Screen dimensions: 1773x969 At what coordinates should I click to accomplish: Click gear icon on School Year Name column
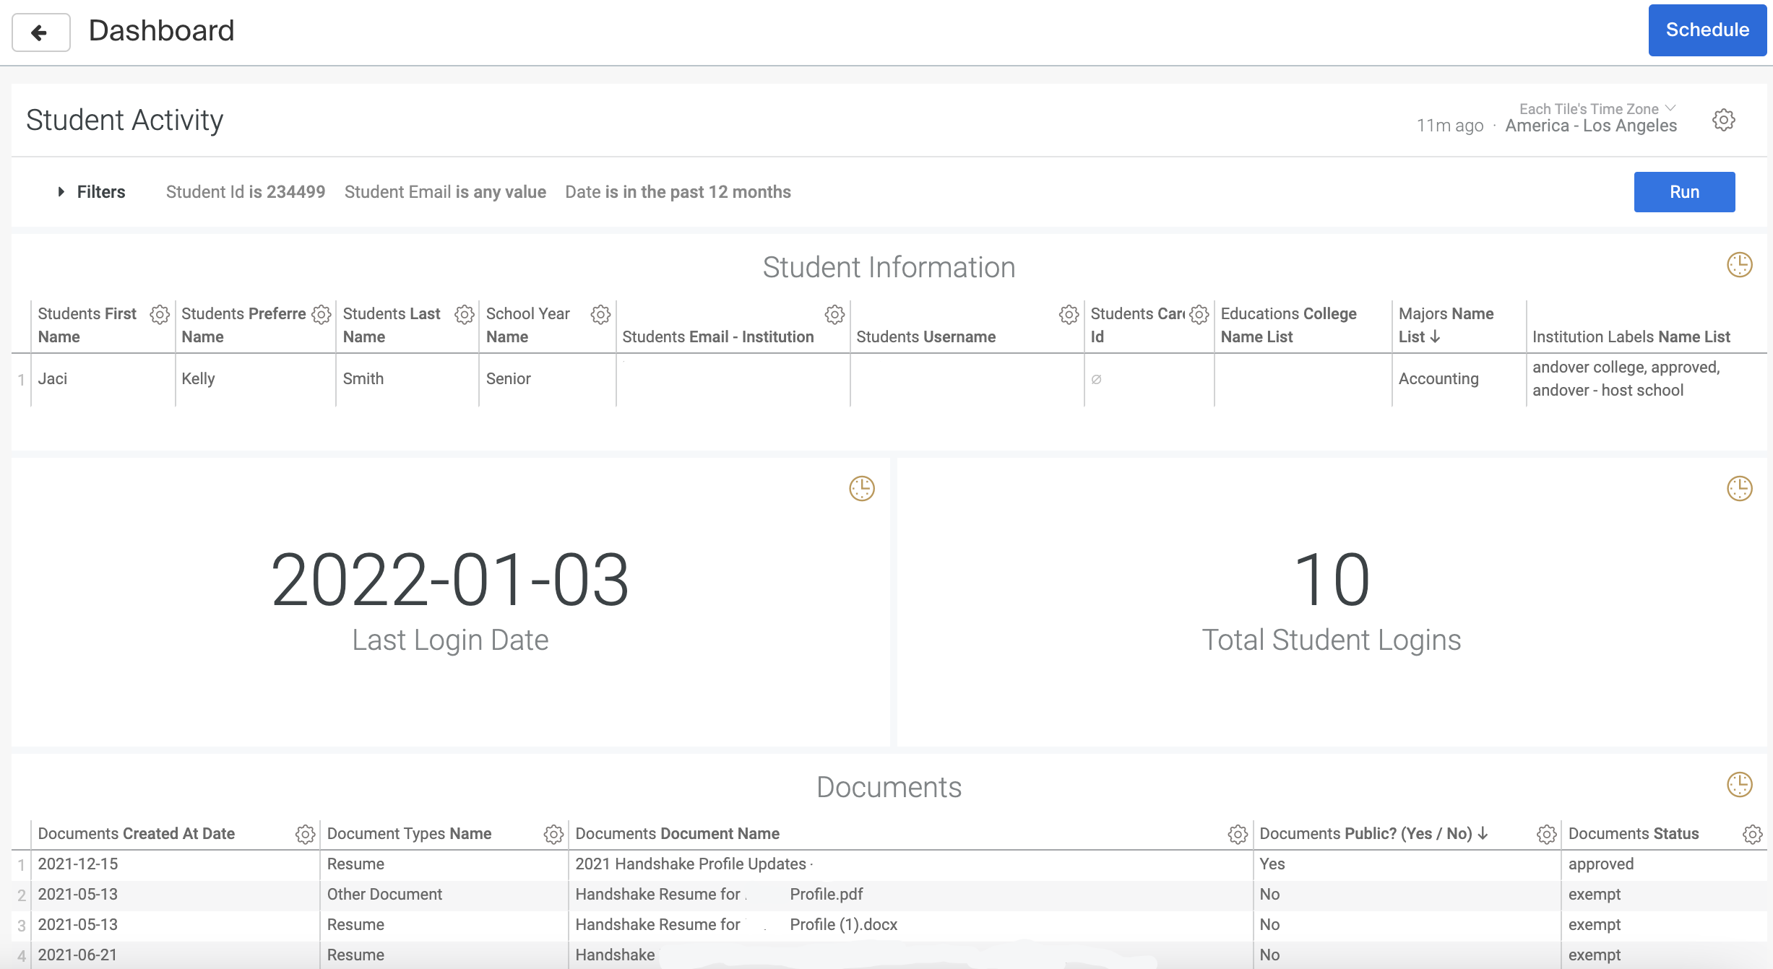(x=600, y=314)
